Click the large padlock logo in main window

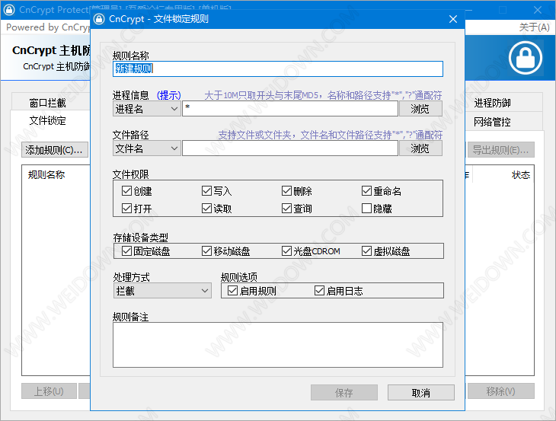525,58
